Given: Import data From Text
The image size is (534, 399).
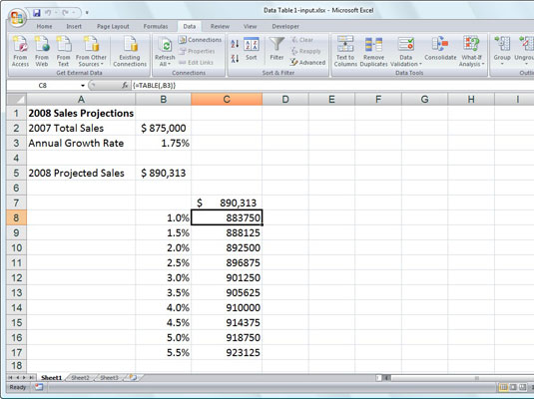Looking at the screenshot, I should [x=63, y=52].
